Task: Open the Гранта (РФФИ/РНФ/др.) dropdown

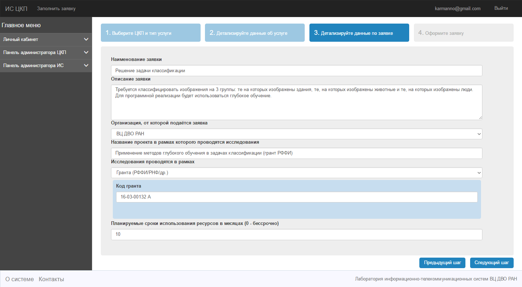Action: pyautogui.click(x=297, y=173)
